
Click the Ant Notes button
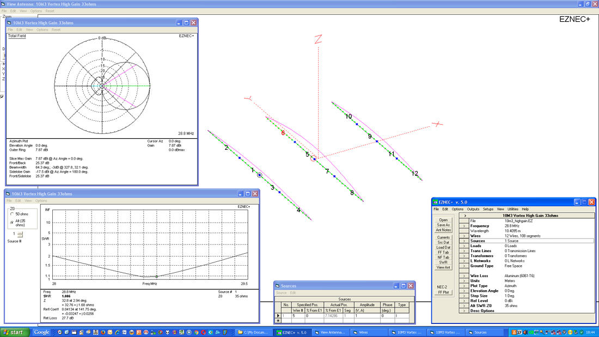click(443, 230)
